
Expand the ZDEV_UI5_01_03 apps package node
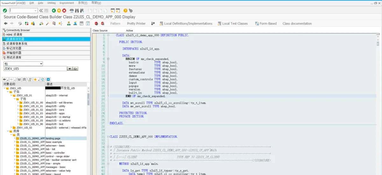click(x=18, y=114)
